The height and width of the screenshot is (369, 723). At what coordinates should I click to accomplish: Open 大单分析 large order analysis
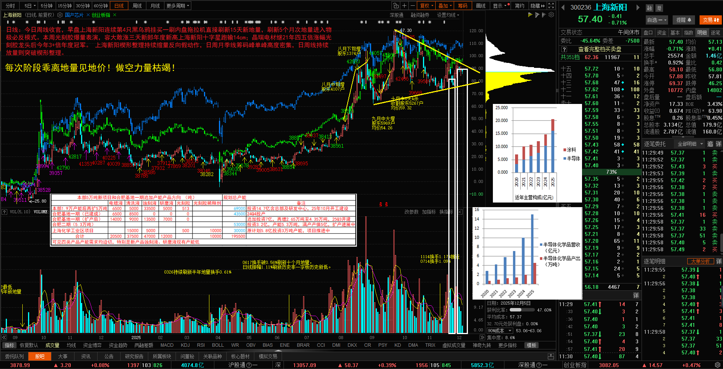pos(700,261)
